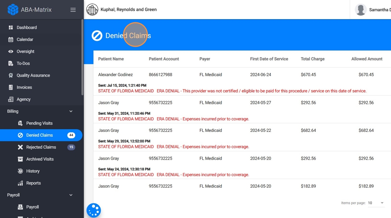This screenshot has width=391, height=218.
Task: Click the sidebar vertical scrollbar
Action: [82, 57]
